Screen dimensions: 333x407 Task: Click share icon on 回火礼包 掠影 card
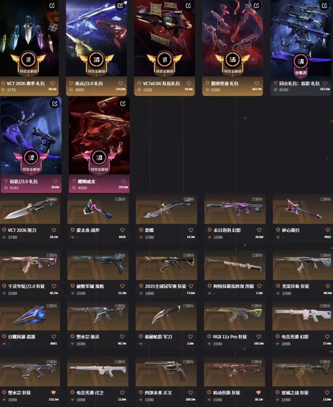click(x=325, y=5)
